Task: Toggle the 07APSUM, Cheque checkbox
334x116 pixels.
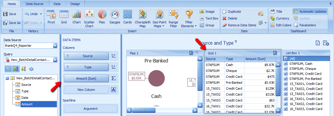Action: click(x=286, y=69)
